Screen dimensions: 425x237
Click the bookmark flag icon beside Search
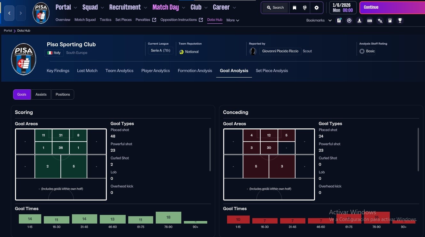coord(295,8)
